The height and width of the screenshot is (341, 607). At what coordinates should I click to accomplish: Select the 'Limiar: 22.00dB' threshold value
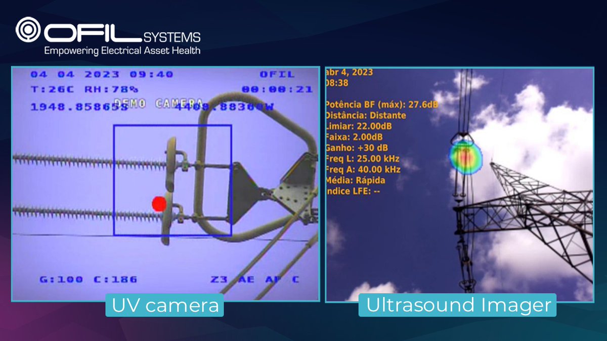(x=358, y=126)
